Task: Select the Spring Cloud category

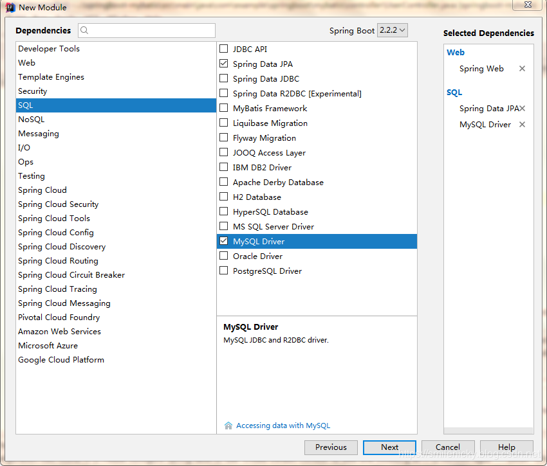Action: [x=116, y=190]
